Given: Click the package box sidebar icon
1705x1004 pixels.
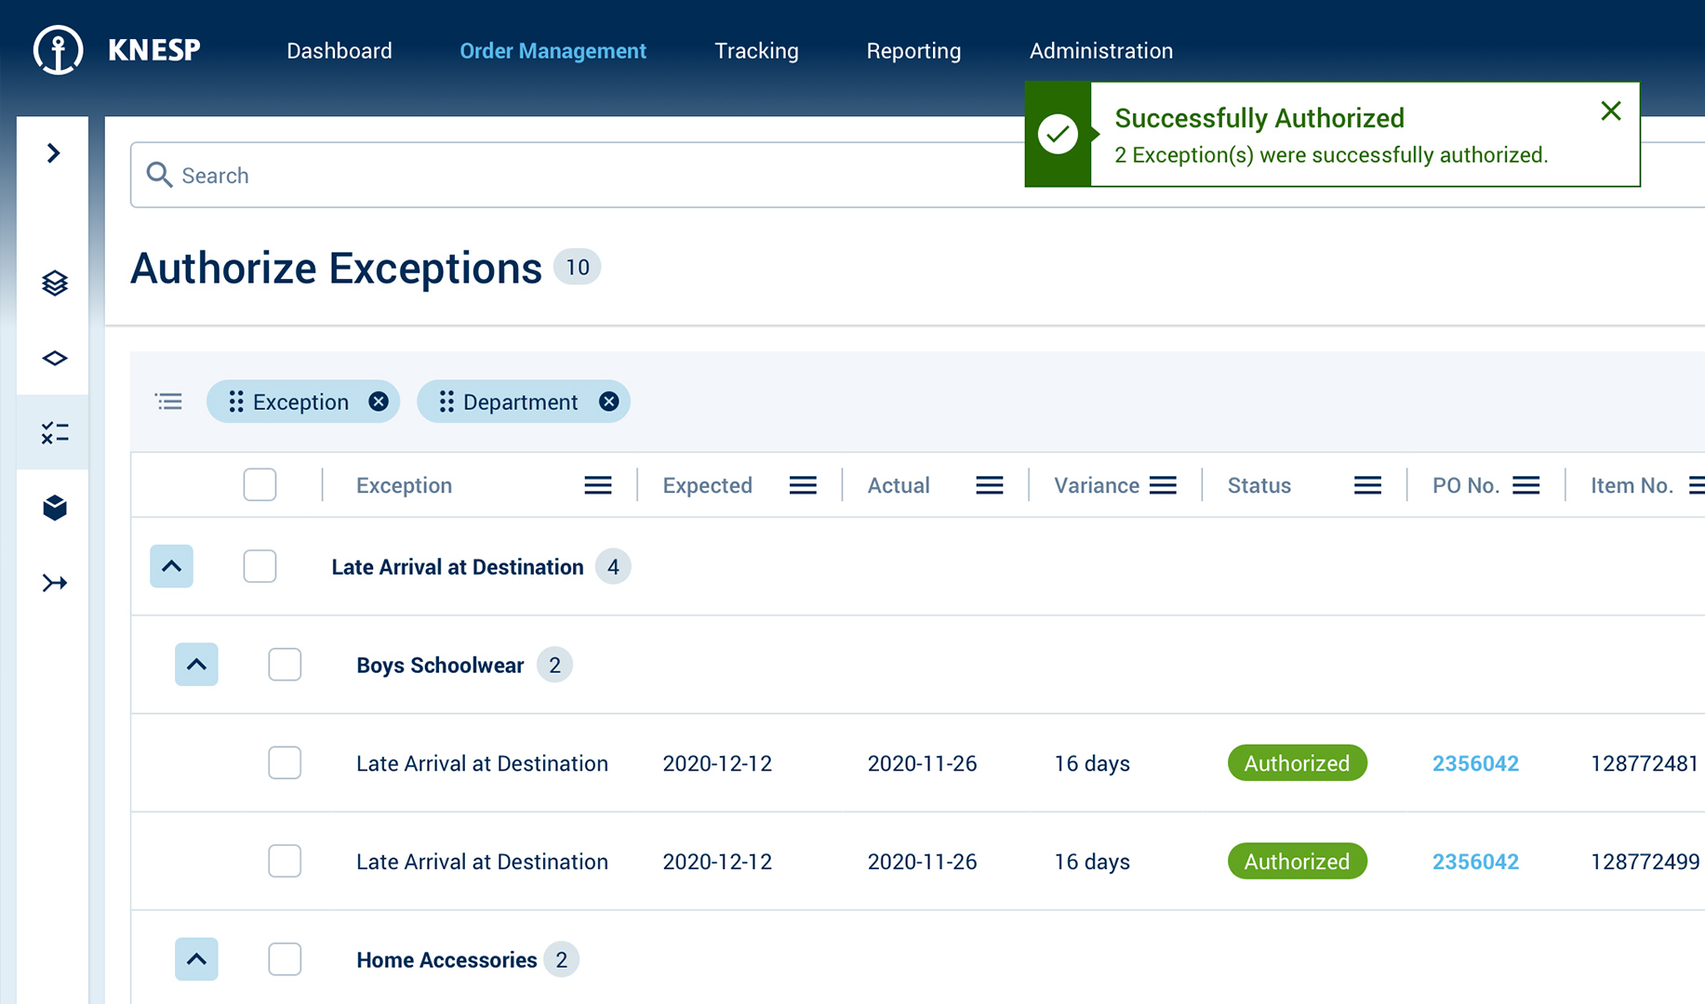Looking at the screenshot, I should (x=54, y=508).
